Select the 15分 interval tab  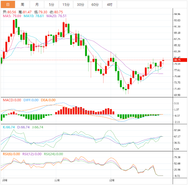[66, 4]
